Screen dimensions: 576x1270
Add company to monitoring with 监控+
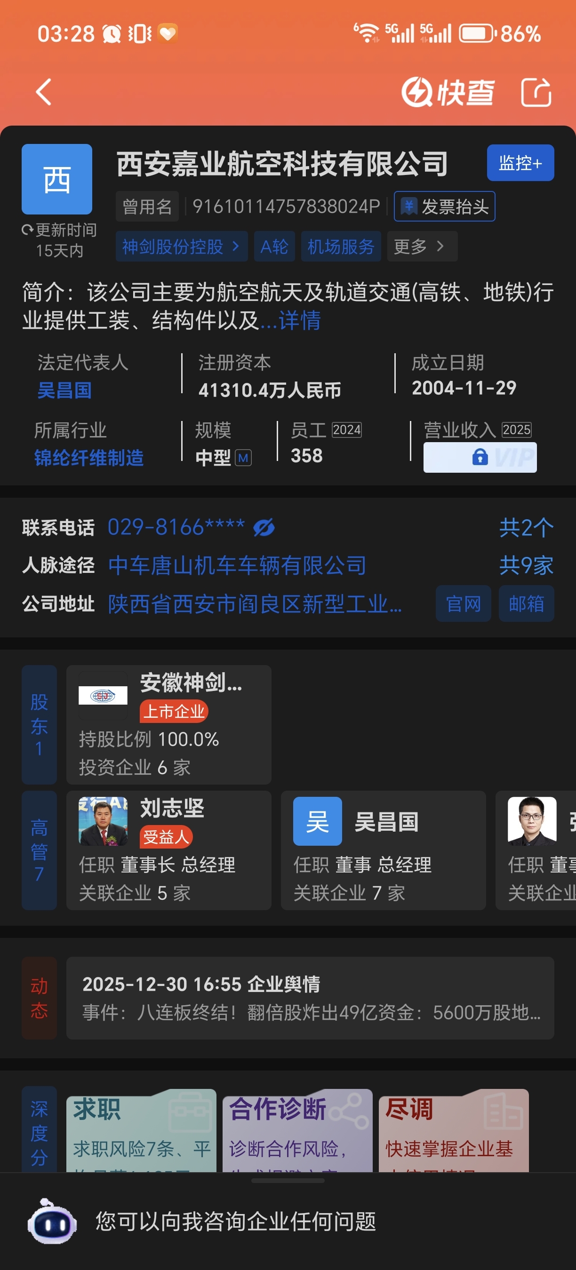point(520,163)
